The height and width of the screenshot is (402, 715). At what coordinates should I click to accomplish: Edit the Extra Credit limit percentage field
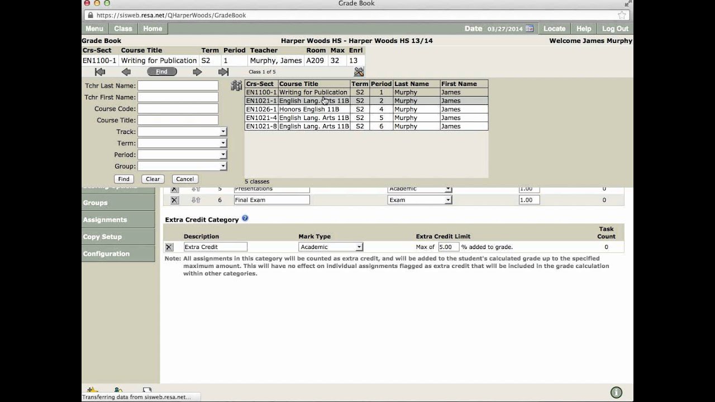(x=449, y=247)
